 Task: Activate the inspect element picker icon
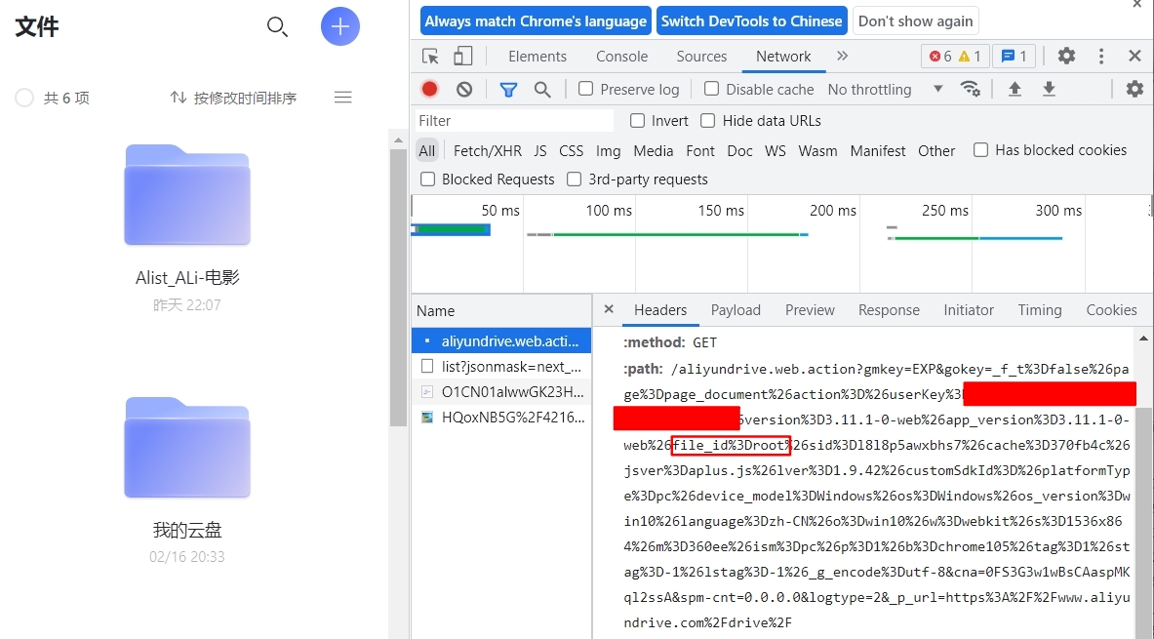(x=430, y=56)
